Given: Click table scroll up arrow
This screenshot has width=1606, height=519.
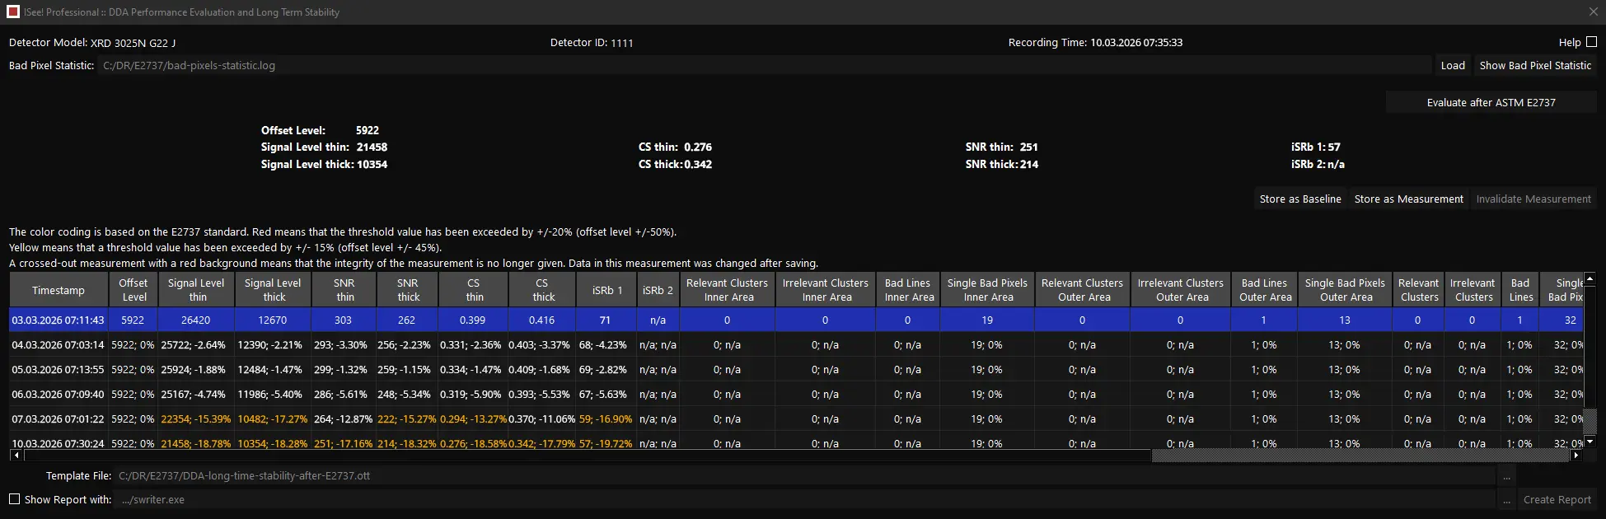Looking at the screenshot, I should (1590, 279).
